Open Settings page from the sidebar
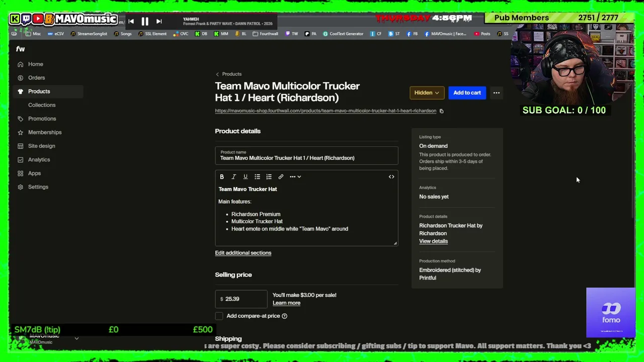Screen dimensions: 644x362 38,187
